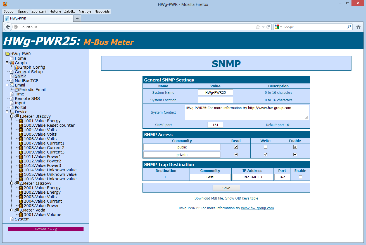Open the address bar history dropdown arrow

[263, 27]
